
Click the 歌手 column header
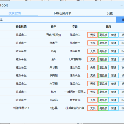click(x=54, y=27)
